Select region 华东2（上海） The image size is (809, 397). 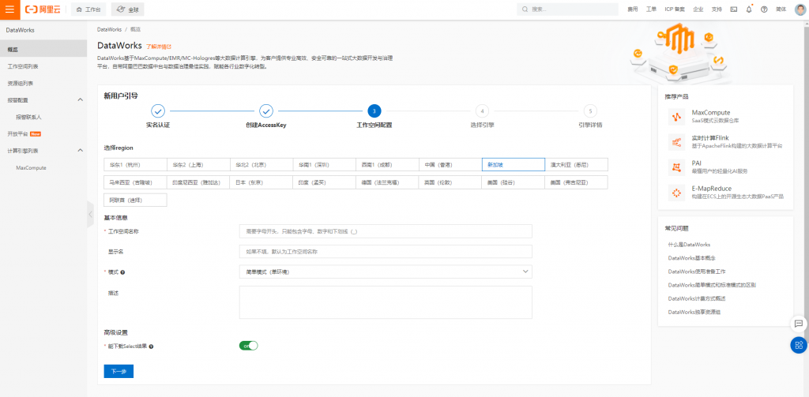(198, 164)
